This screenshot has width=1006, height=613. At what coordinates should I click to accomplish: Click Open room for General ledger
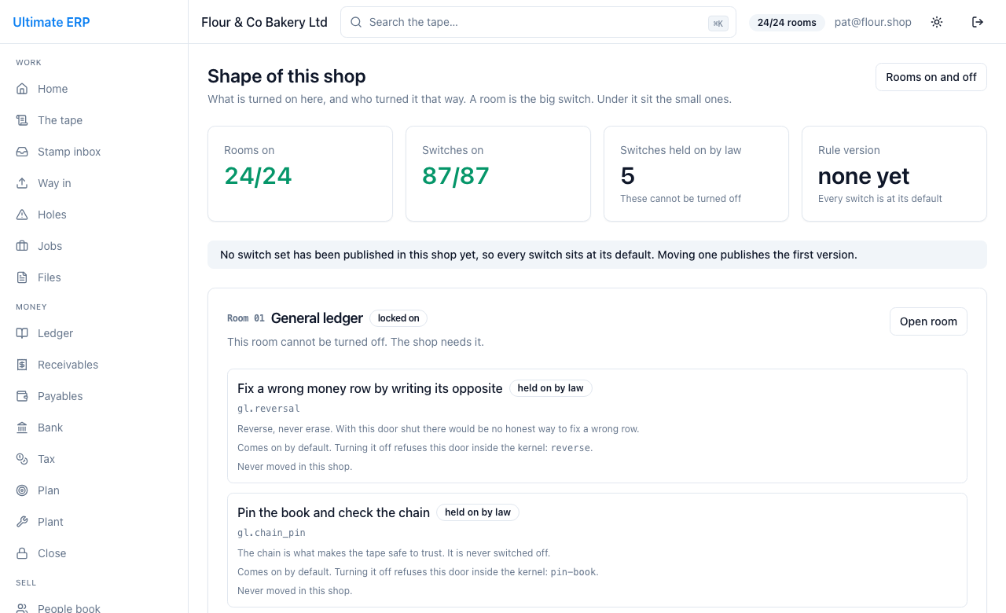point(928,321)
